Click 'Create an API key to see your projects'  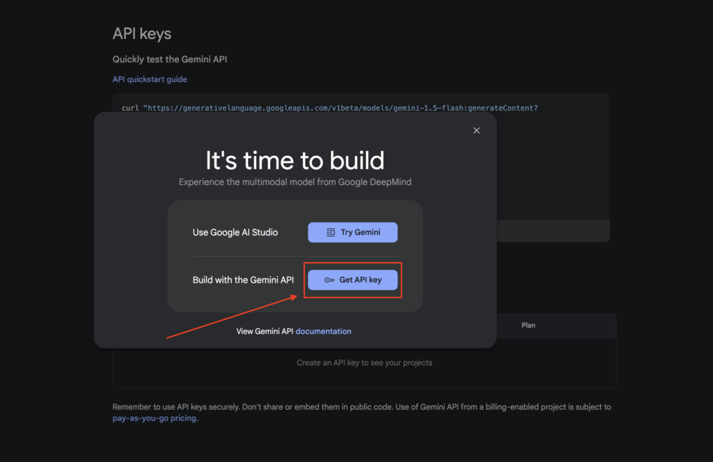click(x=364, y=363)
